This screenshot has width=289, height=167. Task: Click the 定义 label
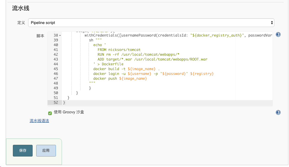pyautogui.click(x=21, y=23)
